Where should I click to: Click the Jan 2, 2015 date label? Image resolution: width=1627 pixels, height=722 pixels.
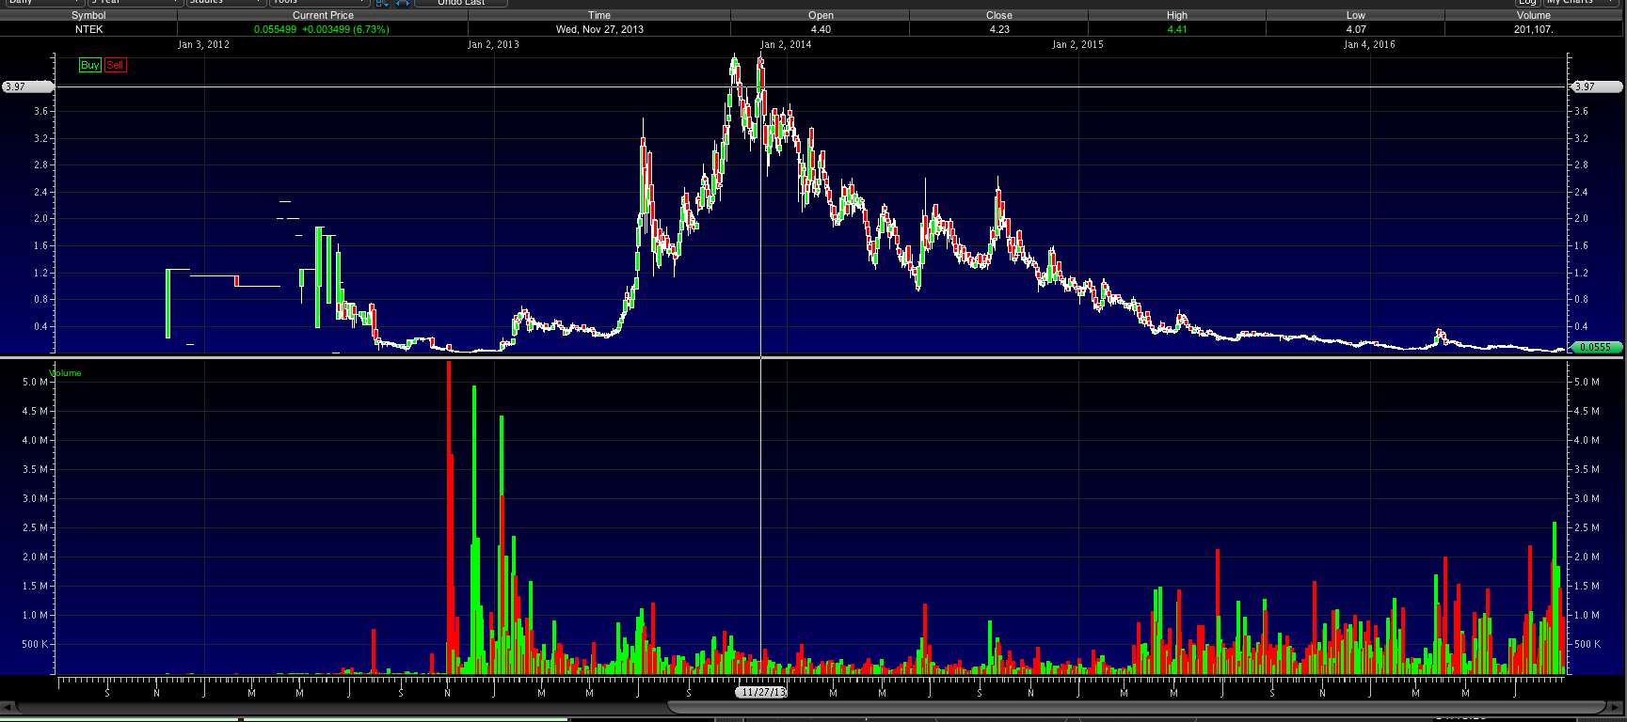click(1077, 44)
